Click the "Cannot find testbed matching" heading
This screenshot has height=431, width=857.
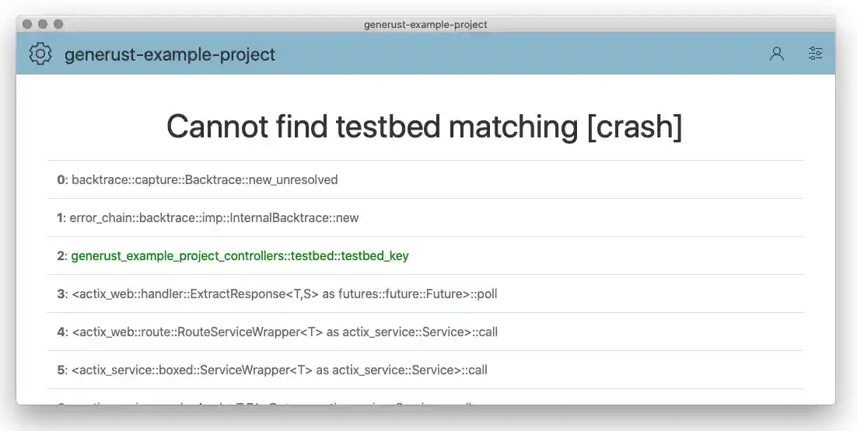coord(424,127)
